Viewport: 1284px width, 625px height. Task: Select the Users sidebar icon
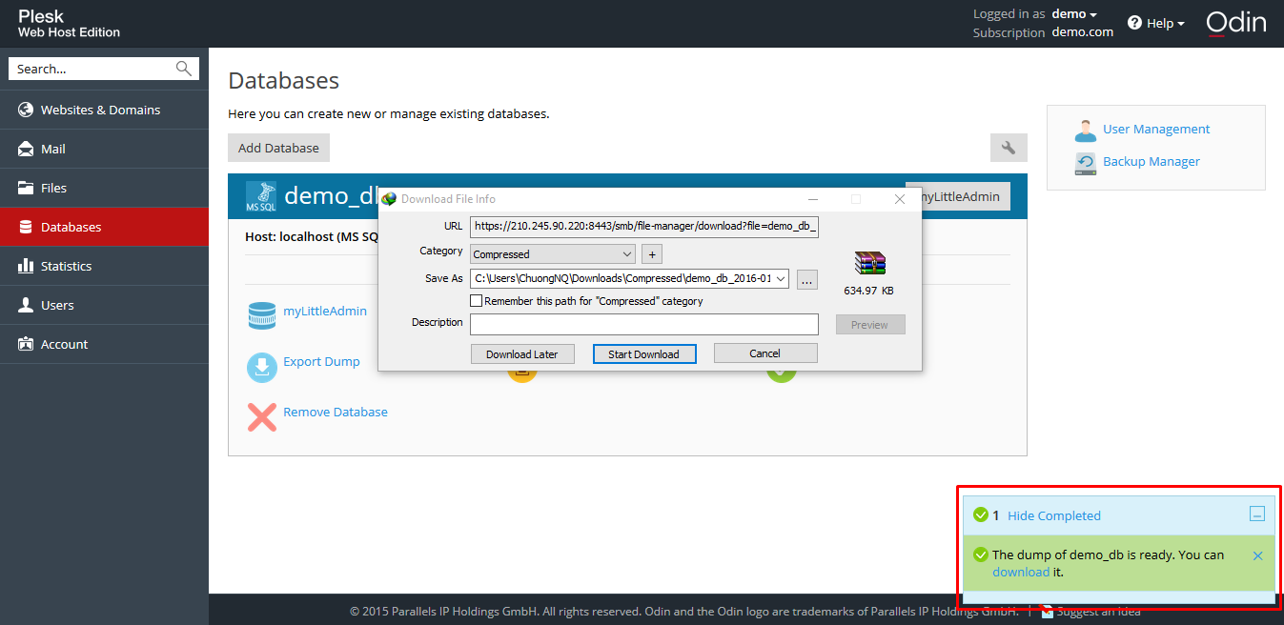pos(26,304)
